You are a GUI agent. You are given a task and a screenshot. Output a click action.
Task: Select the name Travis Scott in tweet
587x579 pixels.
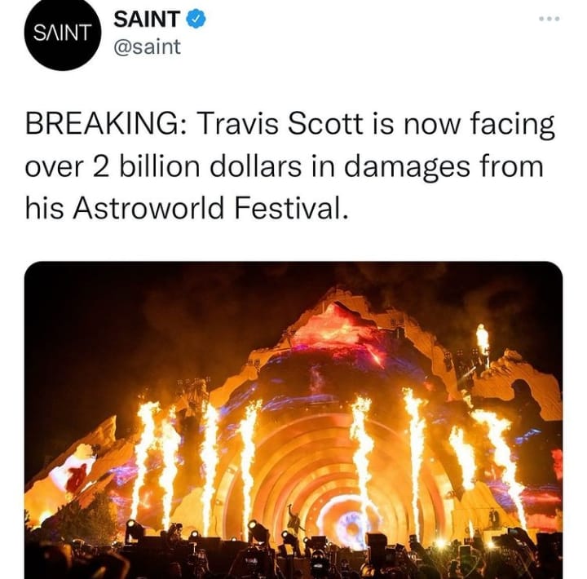coord(280,124)
